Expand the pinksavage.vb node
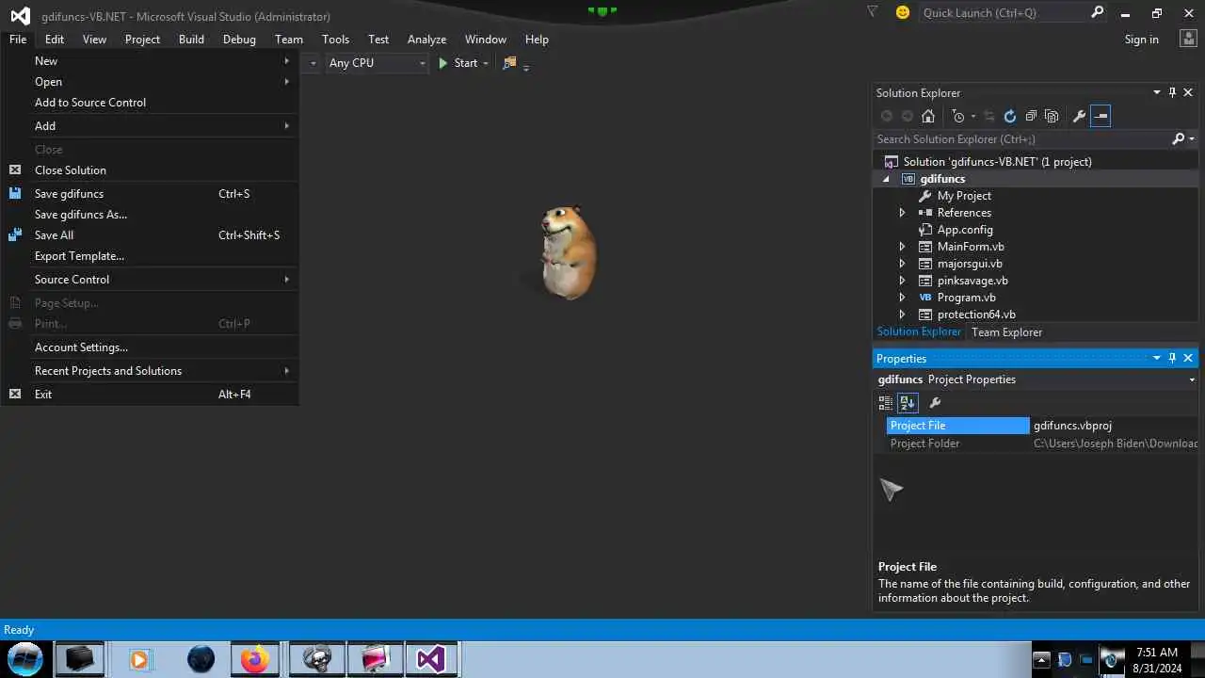 point(902,281)
